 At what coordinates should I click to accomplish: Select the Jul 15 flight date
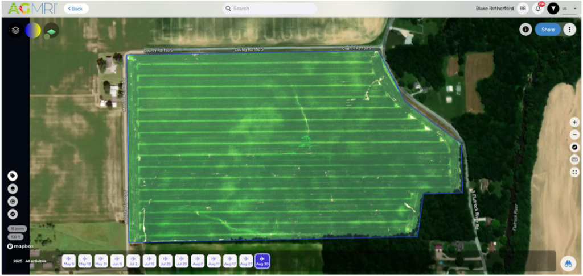149,261
